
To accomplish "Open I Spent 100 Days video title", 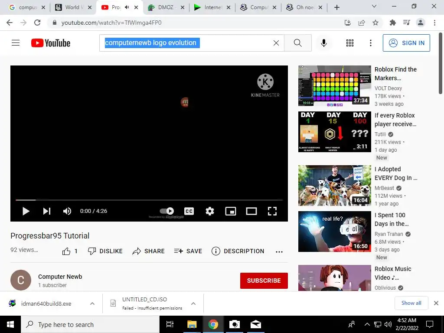I will coord(392,219).
